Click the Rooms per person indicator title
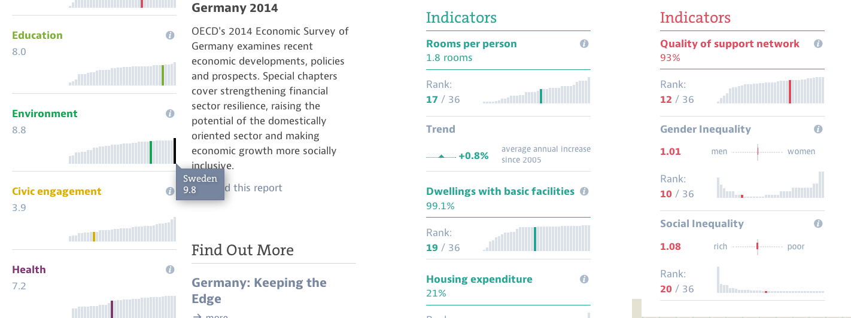 [x=472, y=44]
